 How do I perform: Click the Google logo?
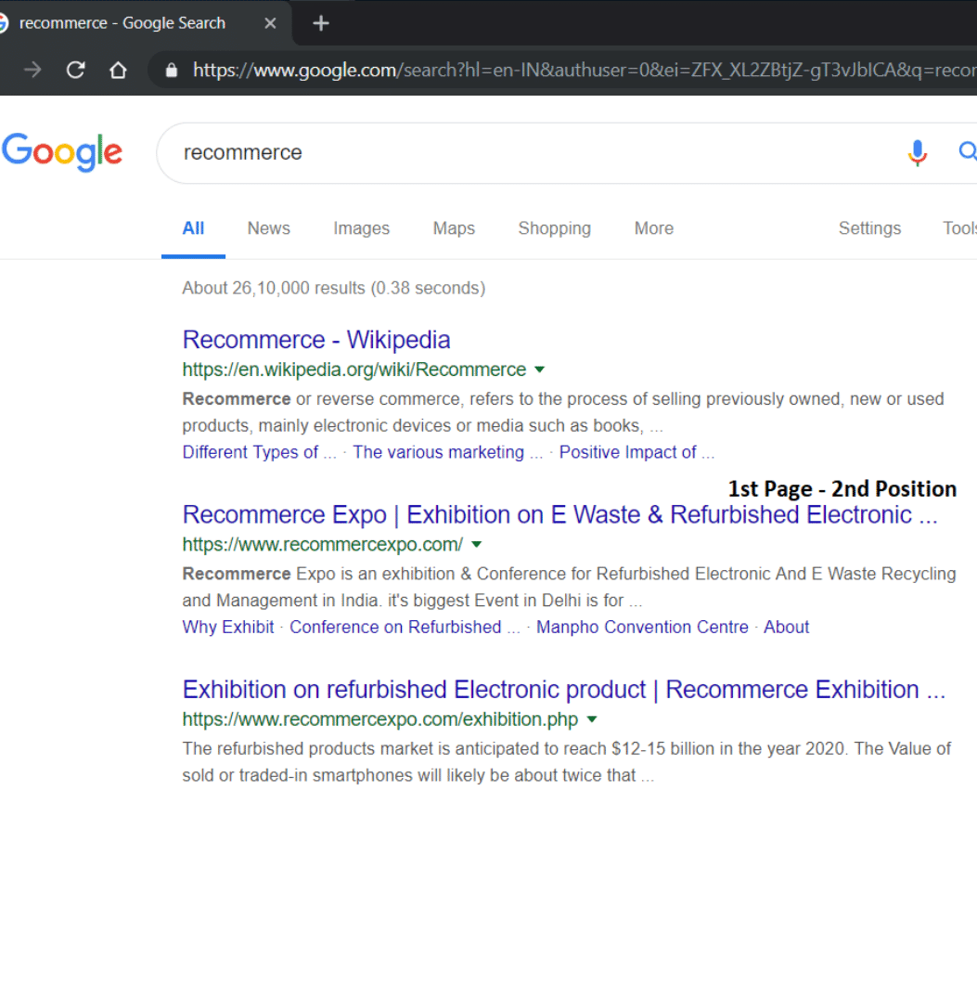click(61, 152)
